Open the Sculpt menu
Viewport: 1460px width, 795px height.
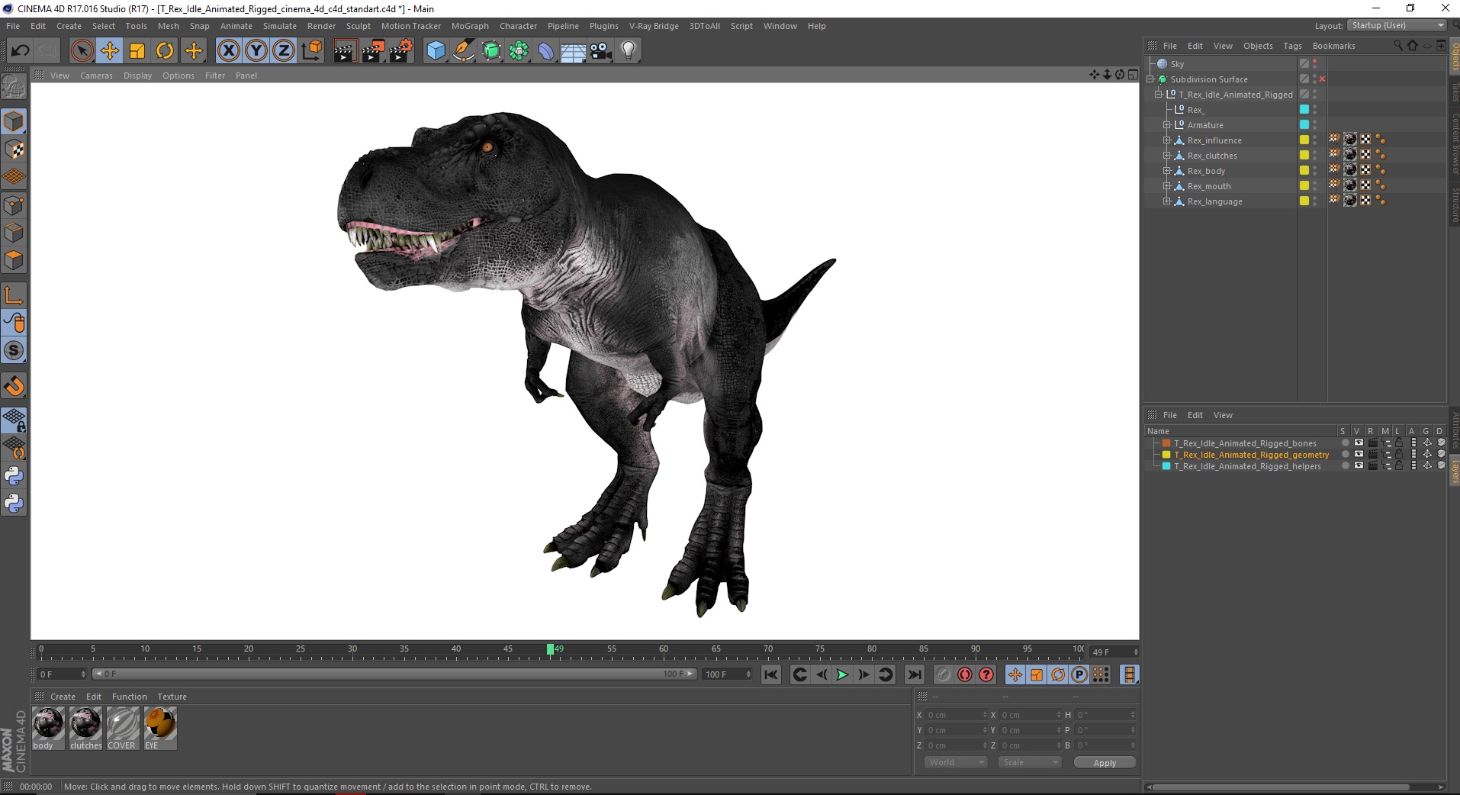[358, 26]
